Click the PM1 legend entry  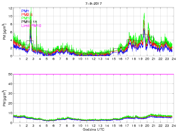coord(25,11)
